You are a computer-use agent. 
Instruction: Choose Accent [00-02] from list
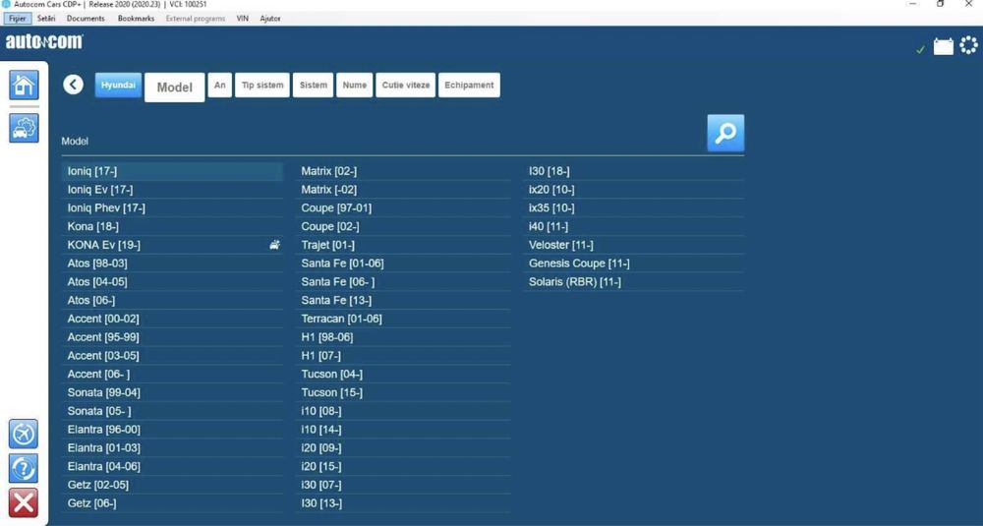[x=172, y=319]
